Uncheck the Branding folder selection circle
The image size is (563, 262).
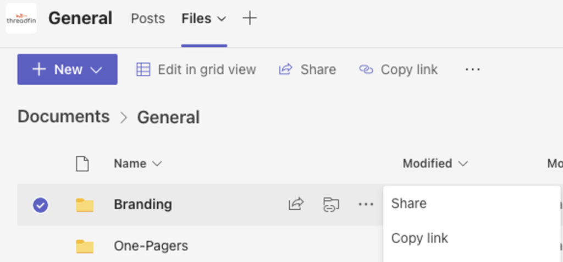pos(41,205)
